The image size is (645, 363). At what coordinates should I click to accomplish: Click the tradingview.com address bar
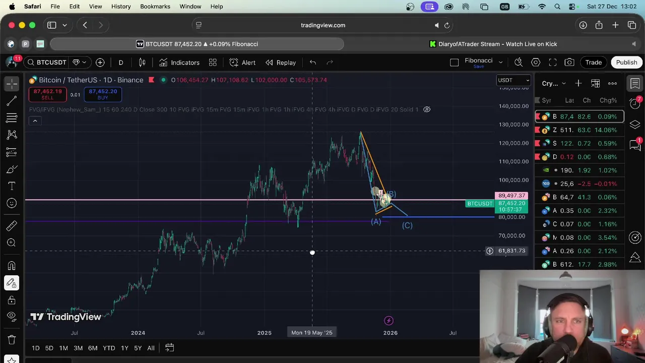[322, 25]
